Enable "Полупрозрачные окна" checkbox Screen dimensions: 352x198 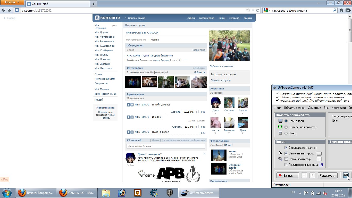[286, 165]
